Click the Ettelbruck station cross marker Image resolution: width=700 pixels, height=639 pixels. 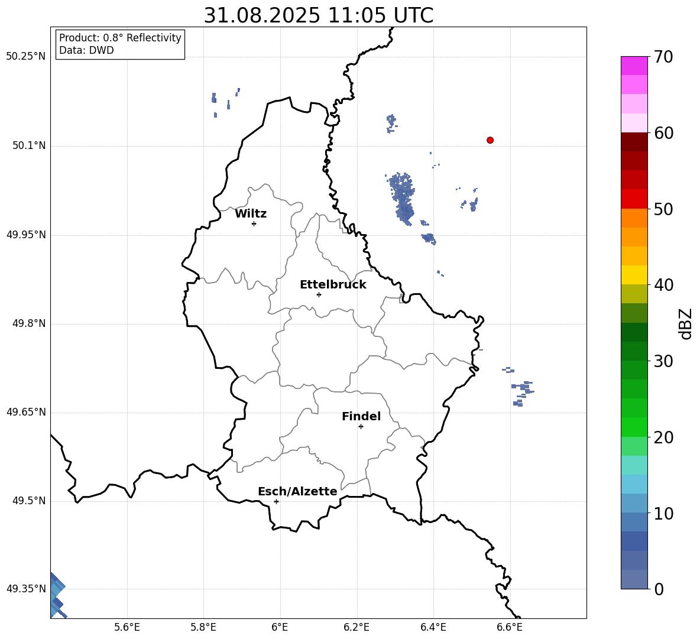(x=319, y=294)
